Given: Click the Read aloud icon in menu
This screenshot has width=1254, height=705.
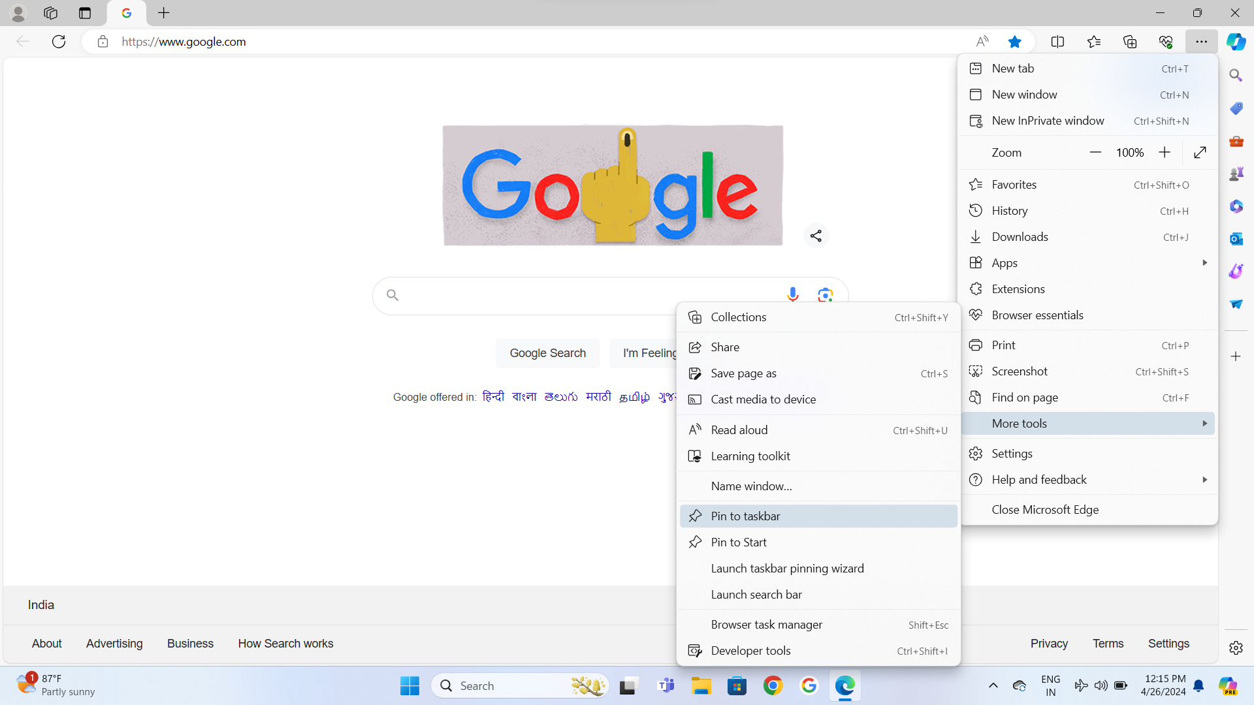Looking at the screenshot, I should [x=695, y=430].
